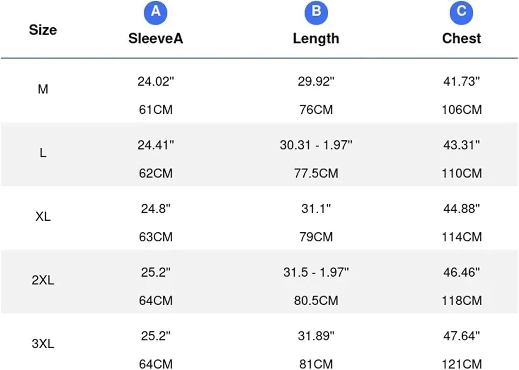Click the blue B circle icon
Viewport: 519px width, 370px height.
pos(316,12)
